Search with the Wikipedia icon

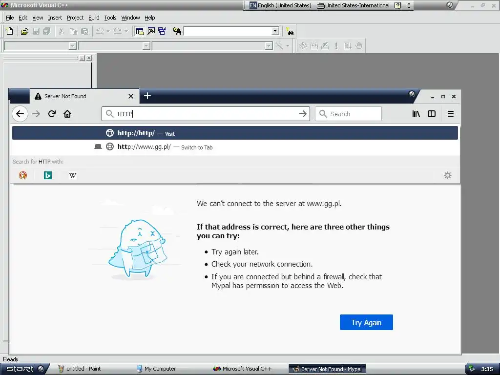tap(73, 175)
